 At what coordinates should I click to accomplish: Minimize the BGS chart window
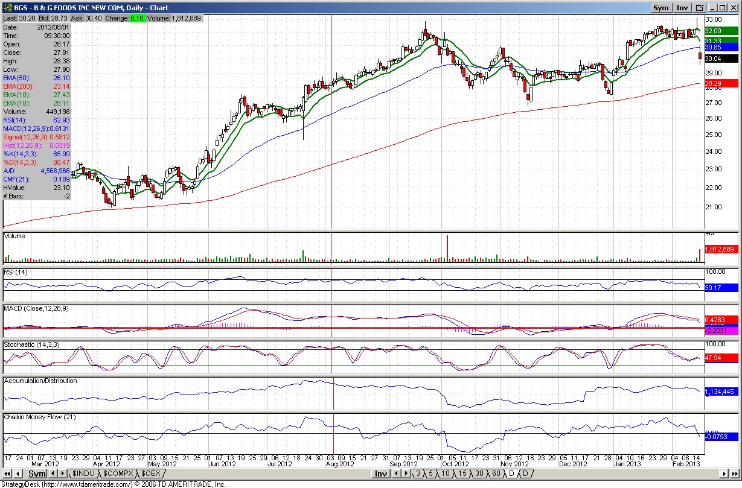coord(713,8)
